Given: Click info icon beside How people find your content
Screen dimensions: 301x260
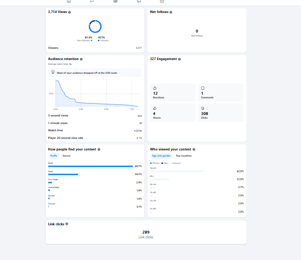Looking at the screenshot, I should tap(99, 150).
